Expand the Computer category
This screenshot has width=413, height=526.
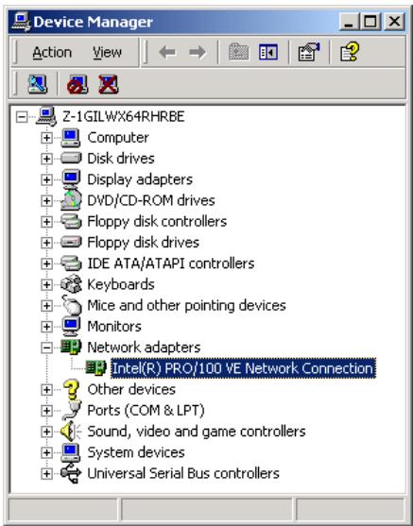[x=46, y=138]
